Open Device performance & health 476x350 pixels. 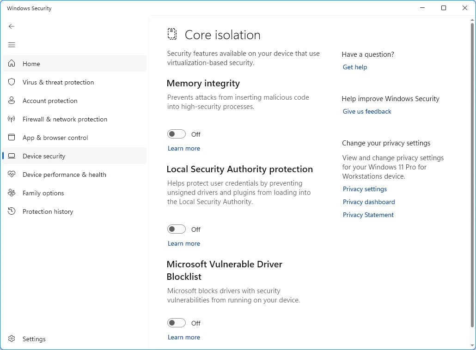click(x=74, y=175)
